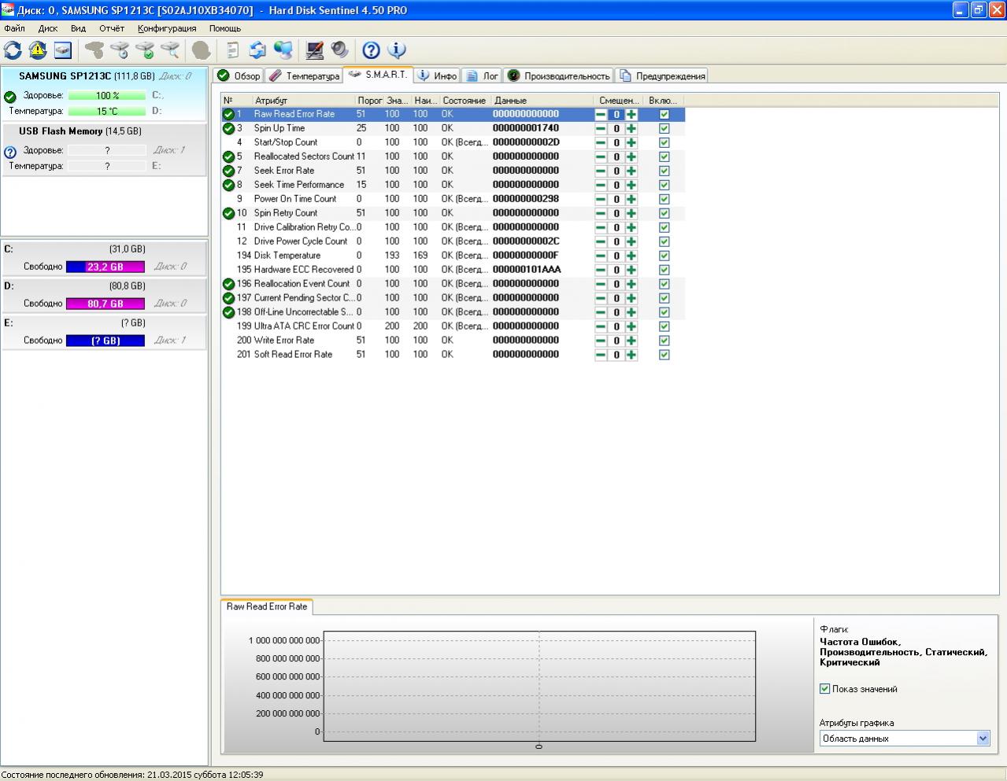This screenshot has height=781, width=1007.
Task: Select the USB Flash Memory disk entry
Action: pos(105,149)
